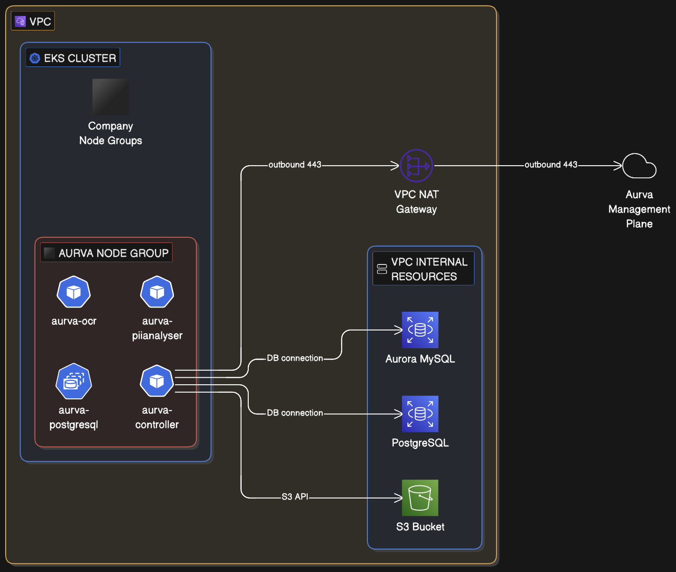
Task: Select the aurva-ocr pod icon
Action: pos(73,292)
